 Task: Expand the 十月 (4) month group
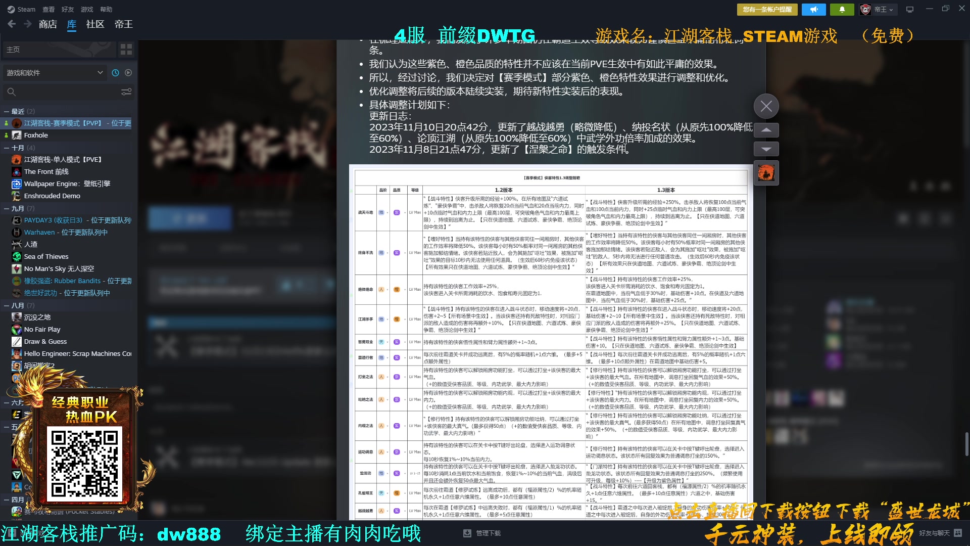pos(18,147)
